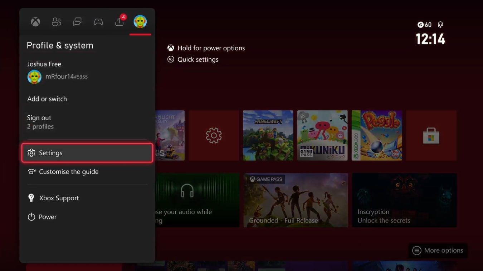Click the clock showing 12:14
This screenshot has width=483, height=271.
pos(430,39)
